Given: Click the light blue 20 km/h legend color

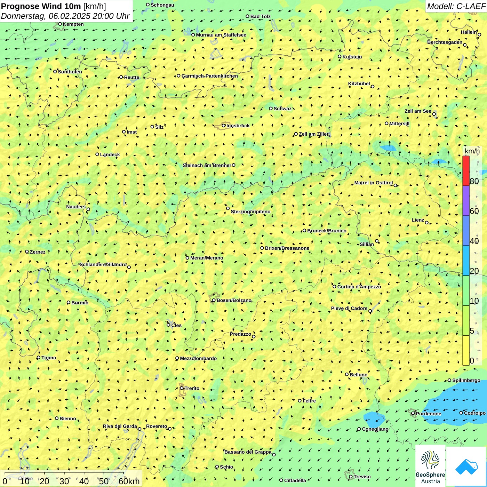Looking at the screenshot, I should click(466, 261).
